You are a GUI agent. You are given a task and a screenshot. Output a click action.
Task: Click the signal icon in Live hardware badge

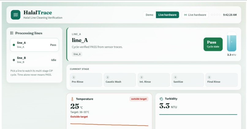pos(185,15)
